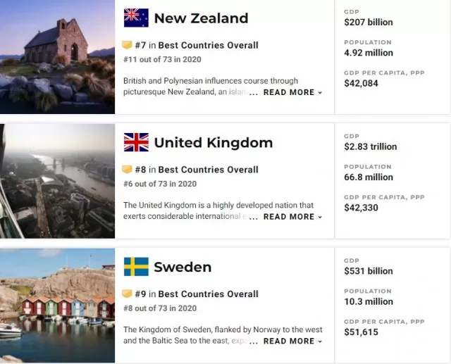Image resolution: width=451 pixels, height=364 pixels.
Task: Expand New Zealand's READ MORE description
Action: pyautogui.click(x=292, y=92)
